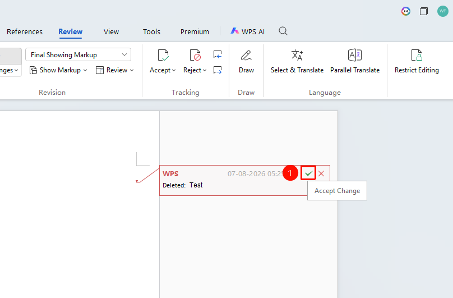Screen dimensions: 453x298
Task: Go to next change arrow icon
Action: 218,70
